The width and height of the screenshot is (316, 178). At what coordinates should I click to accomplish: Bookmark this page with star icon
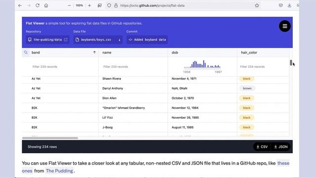click(x=257, y=5)
